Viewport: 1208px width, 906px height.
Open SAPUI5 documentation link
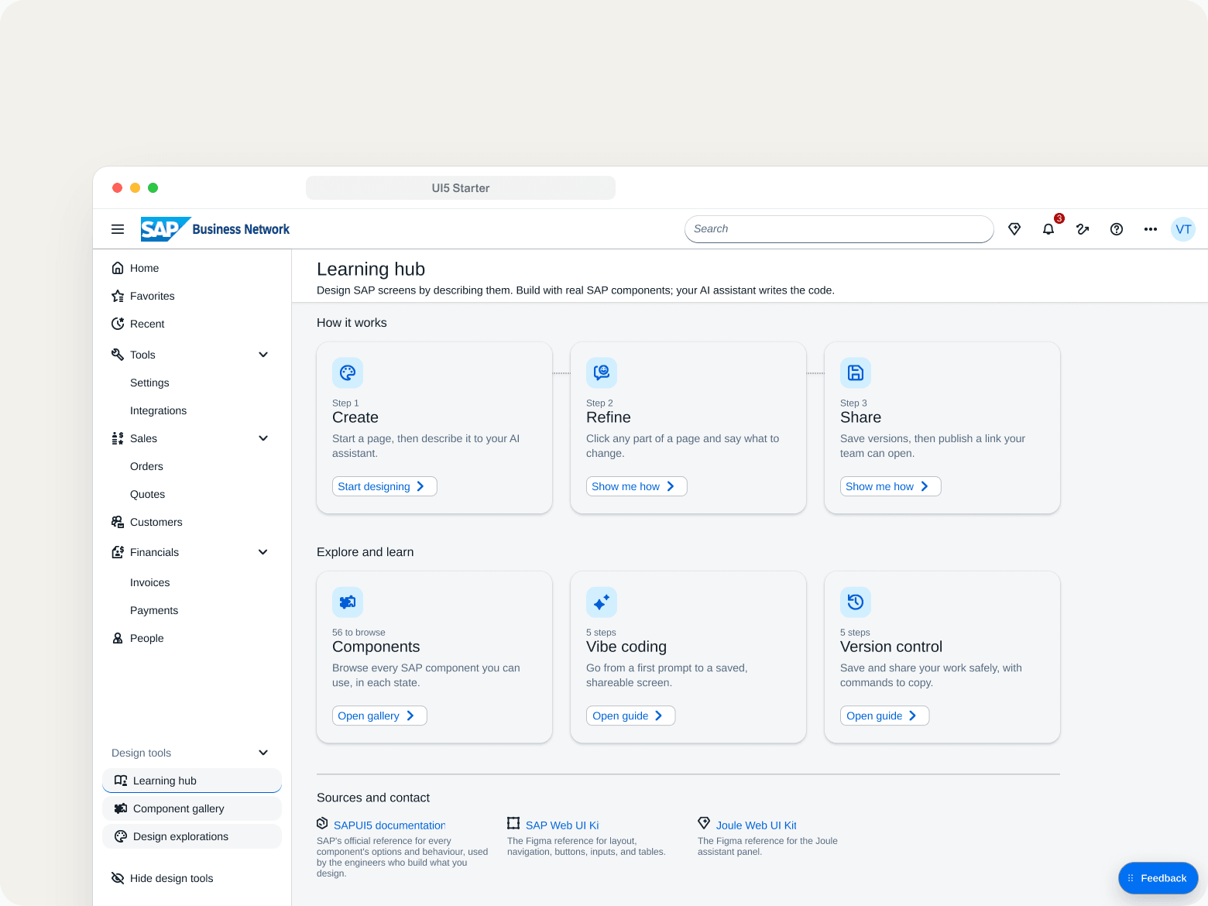[x=390, y=825]
